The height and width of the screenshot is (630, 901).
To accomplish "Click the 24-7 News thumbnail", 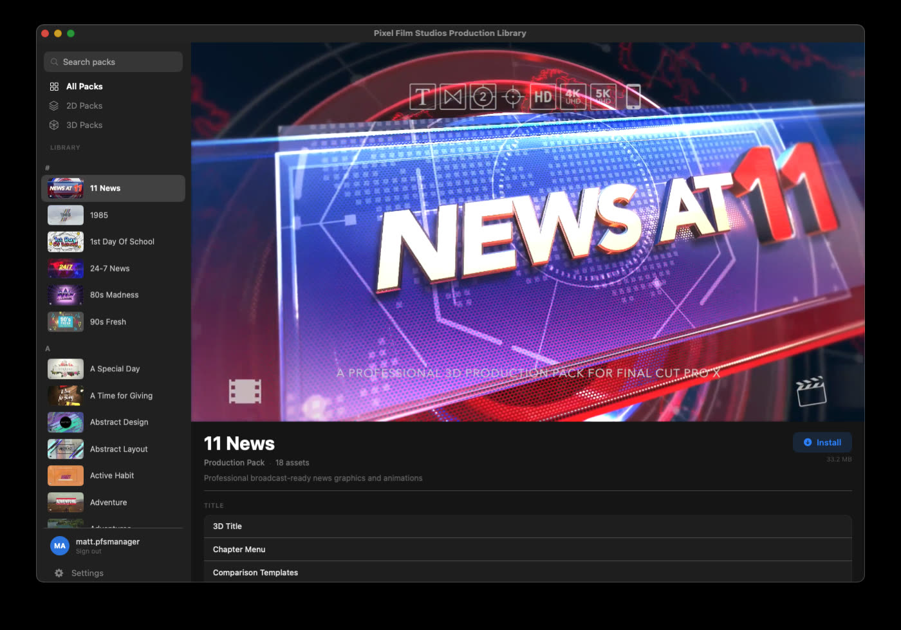I will coord(66,268).
